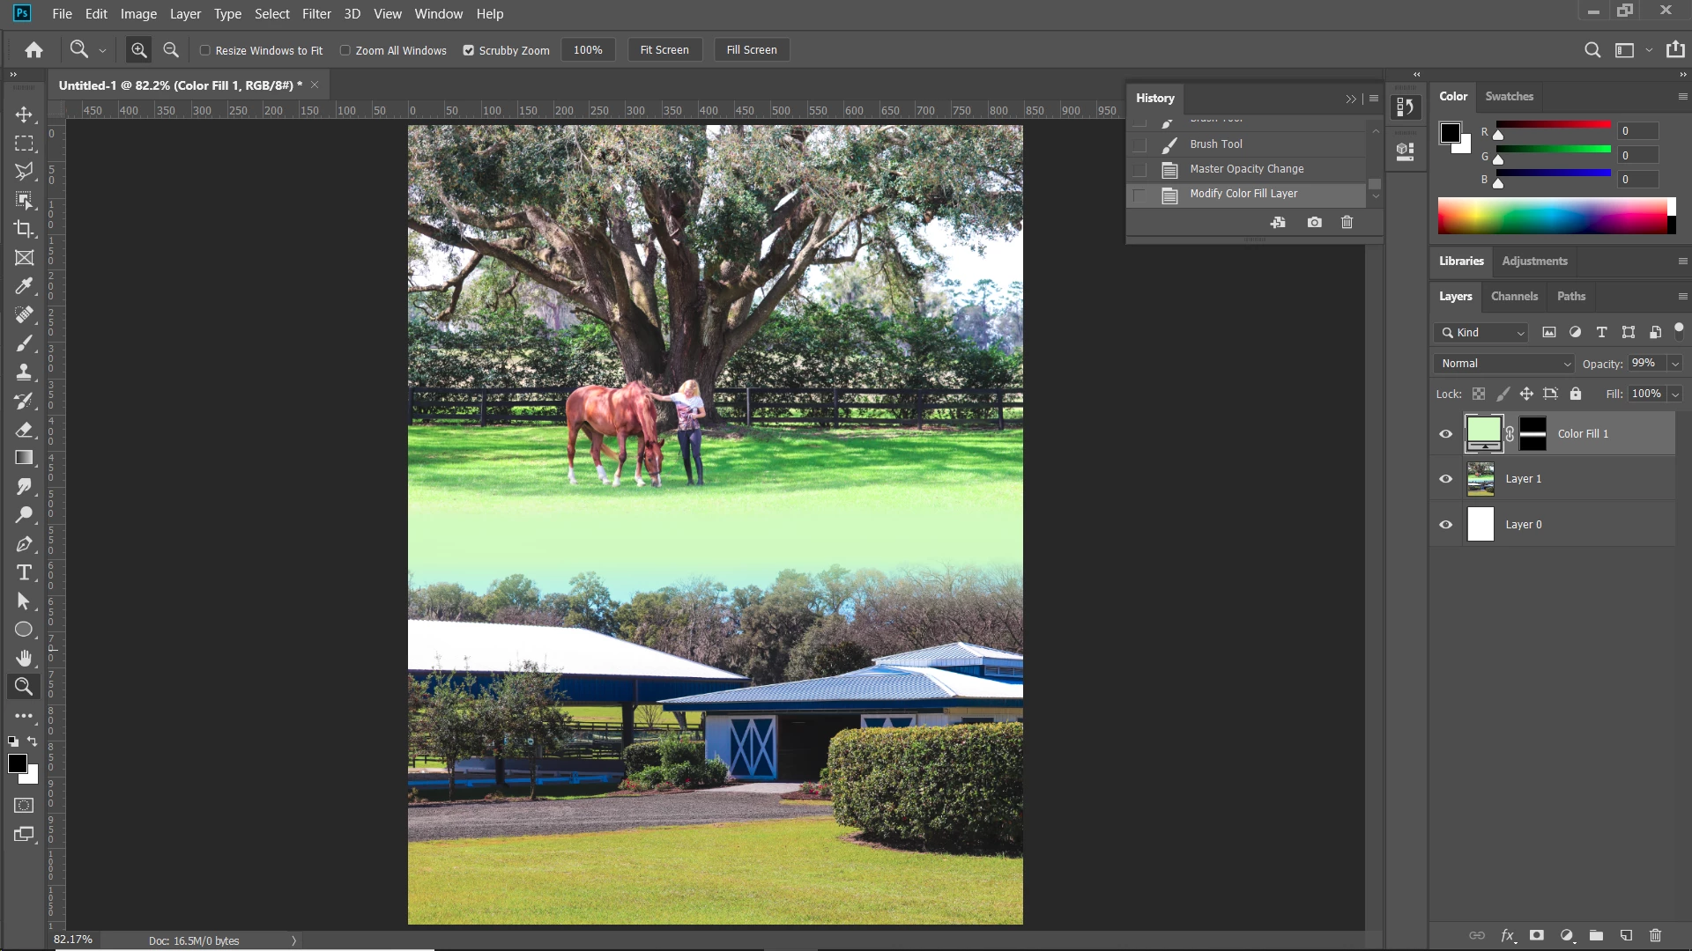Open the layer Opacity slider dropdown
Screen dimensions: 1692x951
coord(1675,364)
